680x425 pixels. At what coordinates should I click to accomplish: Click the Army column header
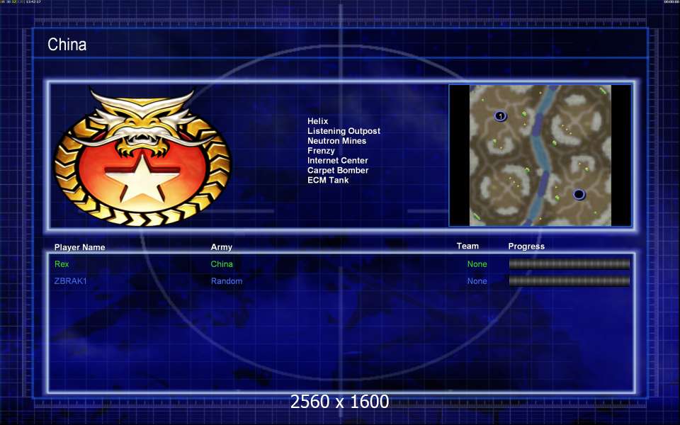click(221, 246)
